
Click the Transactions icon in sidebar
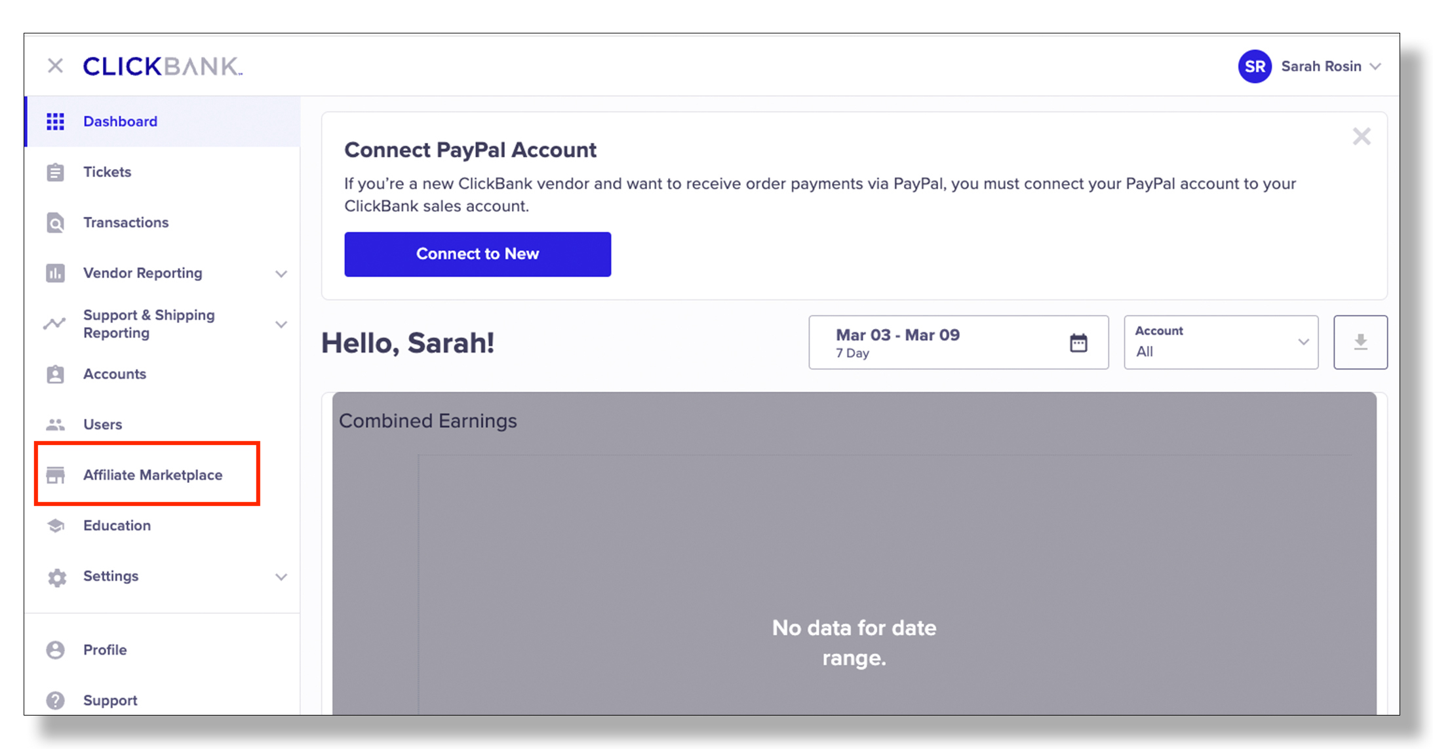pyautogui.click(x=57, y=221)
